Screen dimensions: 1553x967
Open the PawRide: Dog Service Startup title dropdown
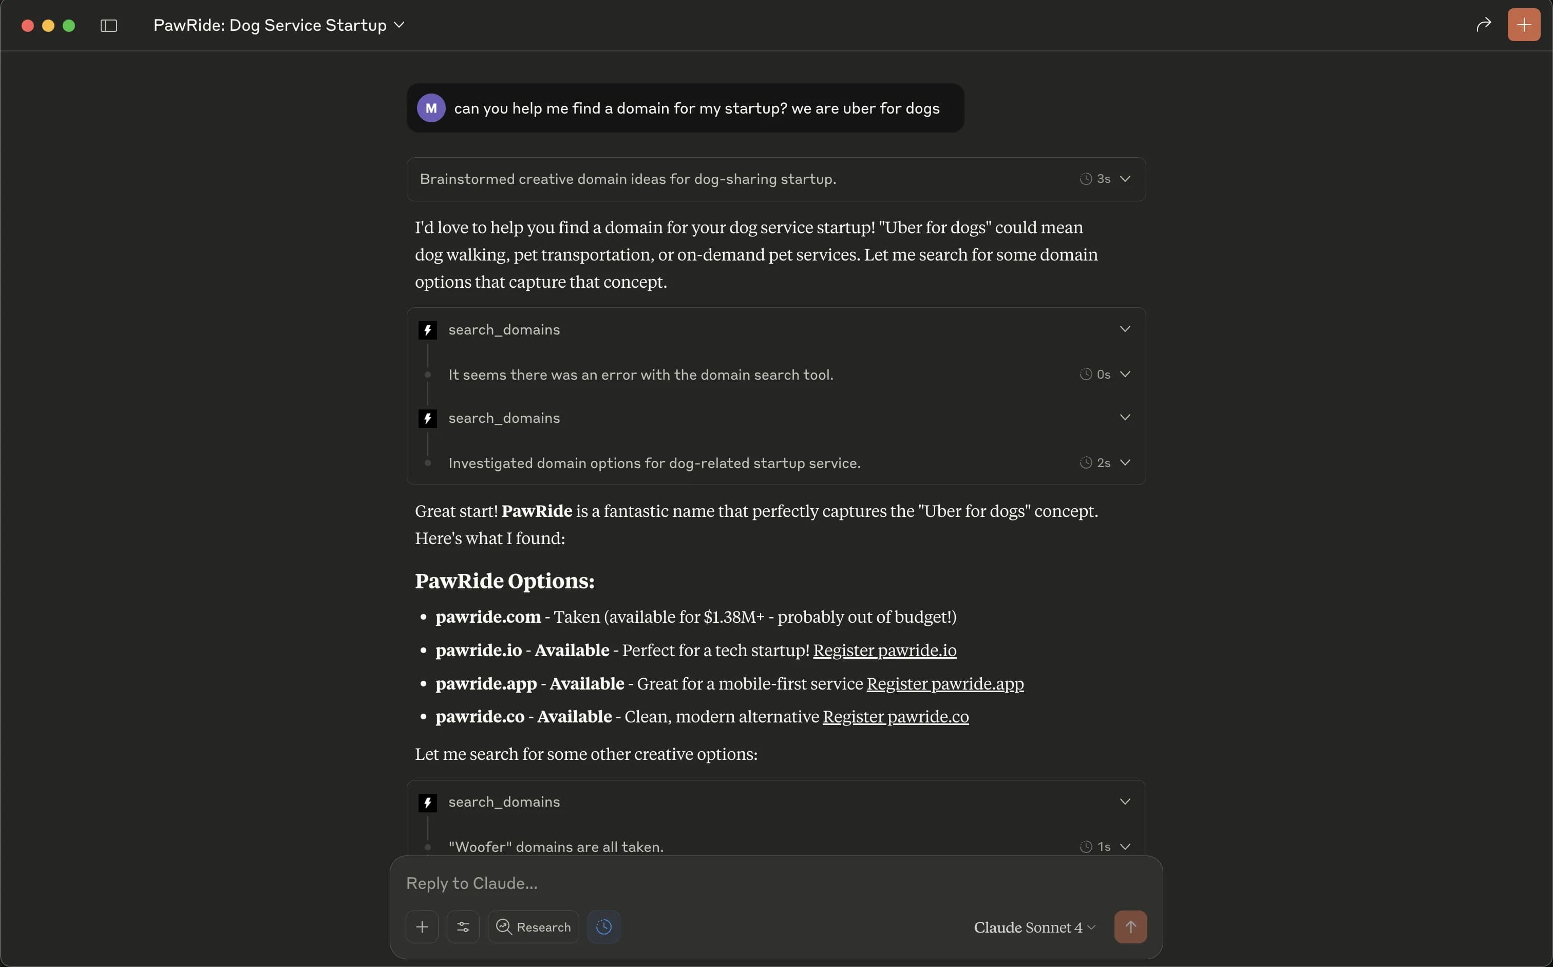click(x=279, y=25)
